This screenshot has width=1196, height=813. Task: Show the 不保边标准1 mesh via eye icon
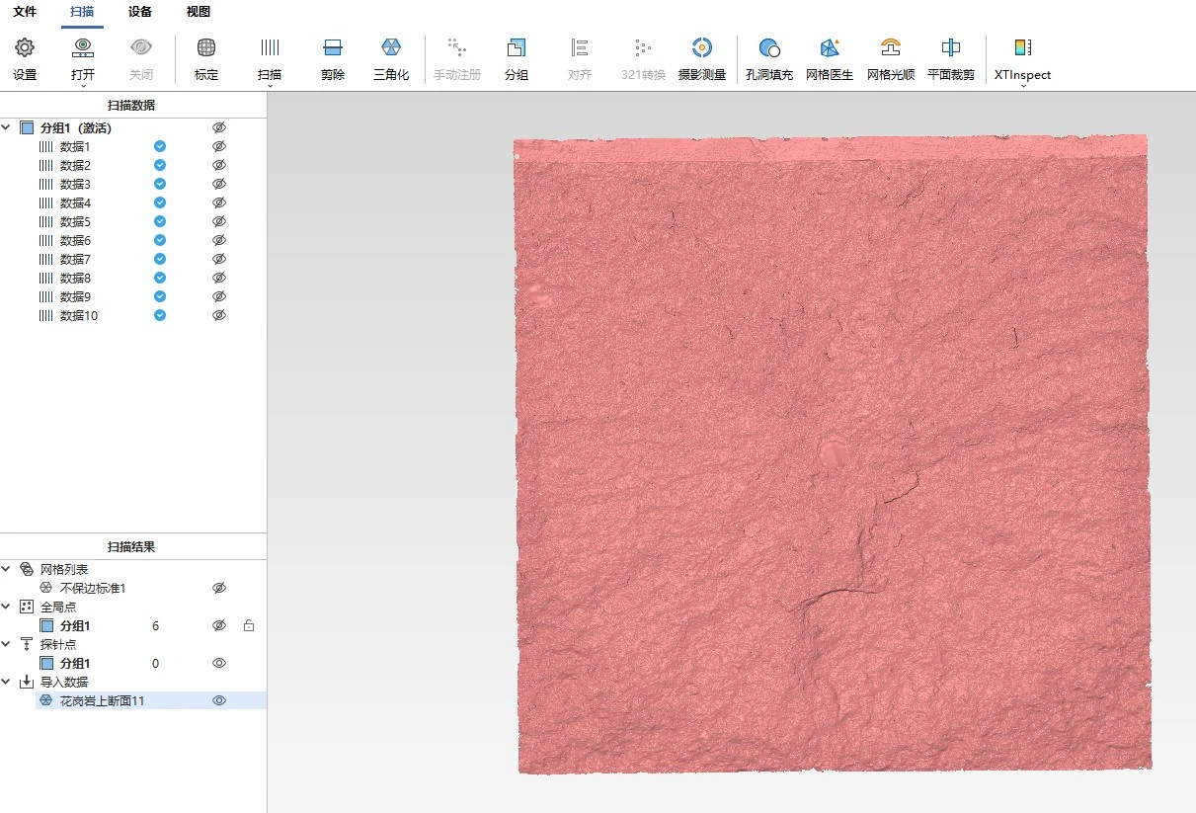219,588
